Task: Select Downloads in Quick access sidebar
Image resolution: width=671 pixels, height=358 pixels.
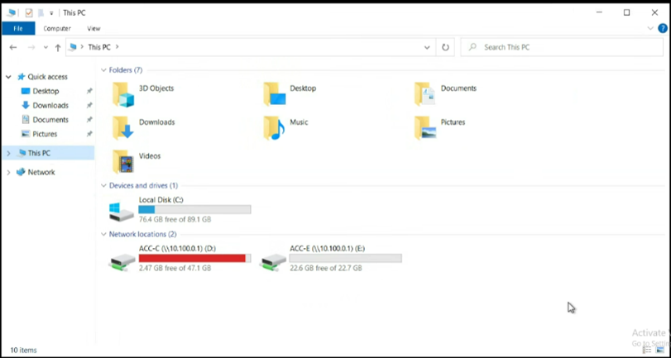Action: [50, 106]
